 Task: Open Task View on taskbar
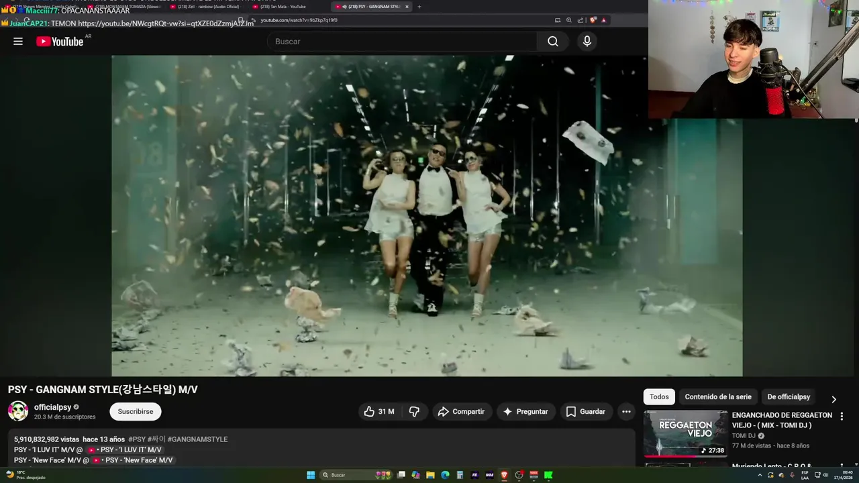[401, 475]
